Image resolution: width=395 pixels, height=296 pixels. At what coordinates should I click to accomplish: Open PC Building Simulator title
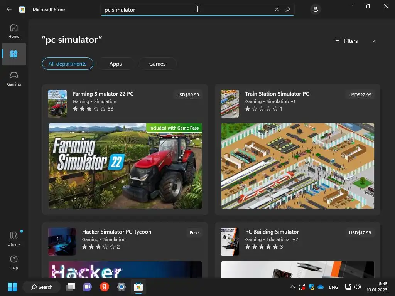click(272, 232)
